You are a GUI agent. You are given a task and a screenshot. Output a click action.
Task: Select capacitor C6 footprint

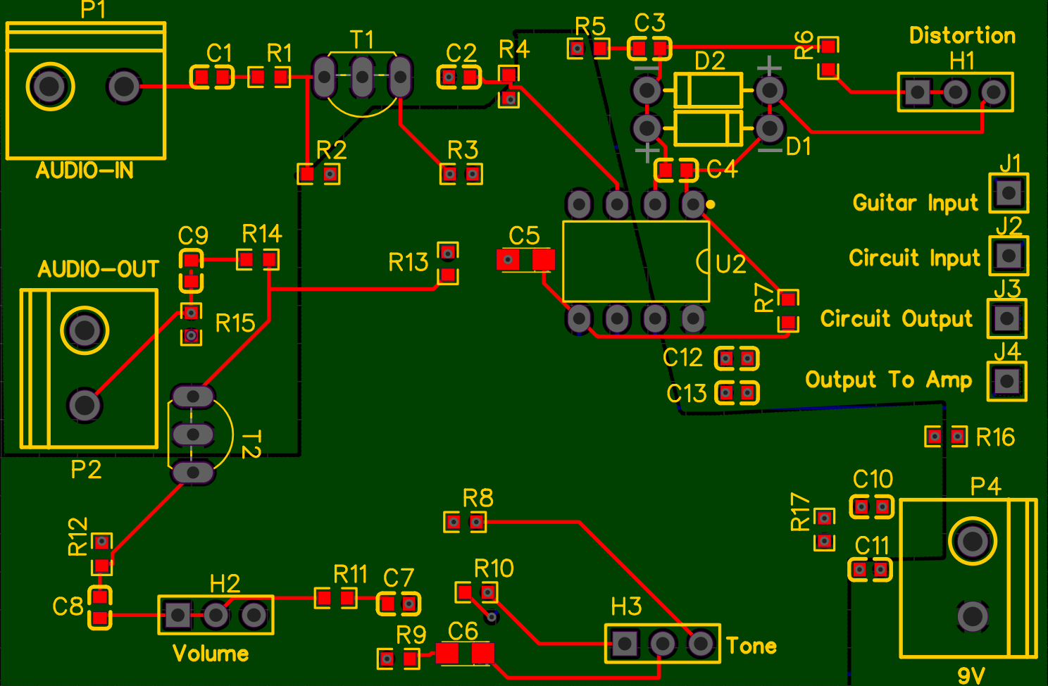point(465,654)
